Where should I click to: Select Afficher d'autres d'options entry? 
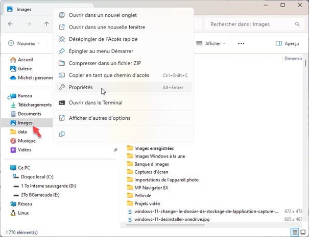tap(100, 118)
